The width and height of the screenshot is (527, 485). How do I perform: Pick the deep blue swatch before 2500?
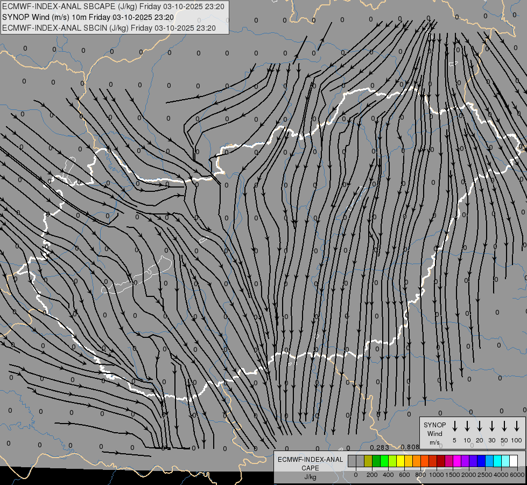point(481,461)
